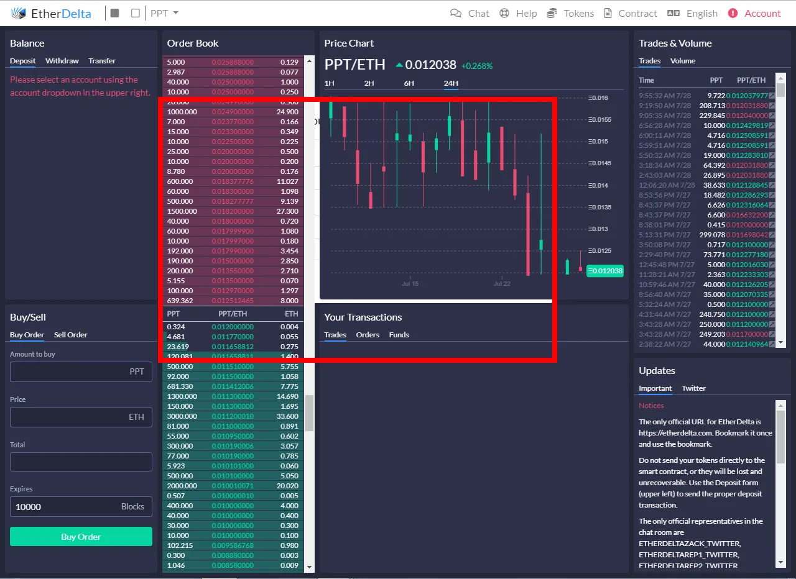The image size is (796, 579).
Task: Select sell order 639.362 at 0.012512465
Action: (x=233, y=301)
